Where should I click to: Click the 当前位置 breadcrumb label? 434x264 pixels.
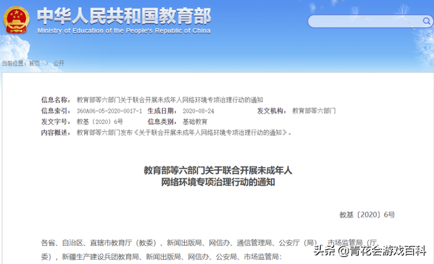click(x=14, y=63)
